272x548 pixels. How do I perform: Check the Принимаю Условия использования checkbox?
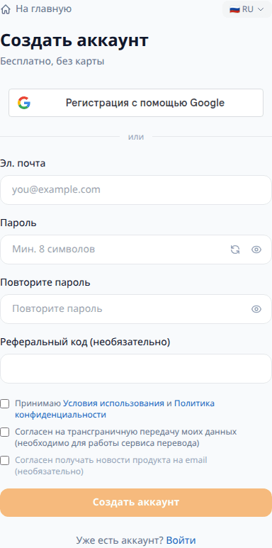point(4,404)
